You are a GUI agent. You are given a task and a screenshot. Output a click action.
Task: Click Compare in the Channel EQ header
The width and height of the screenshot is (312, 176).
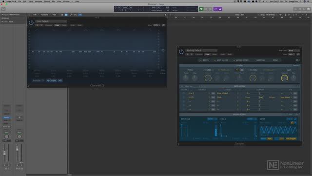49,25
